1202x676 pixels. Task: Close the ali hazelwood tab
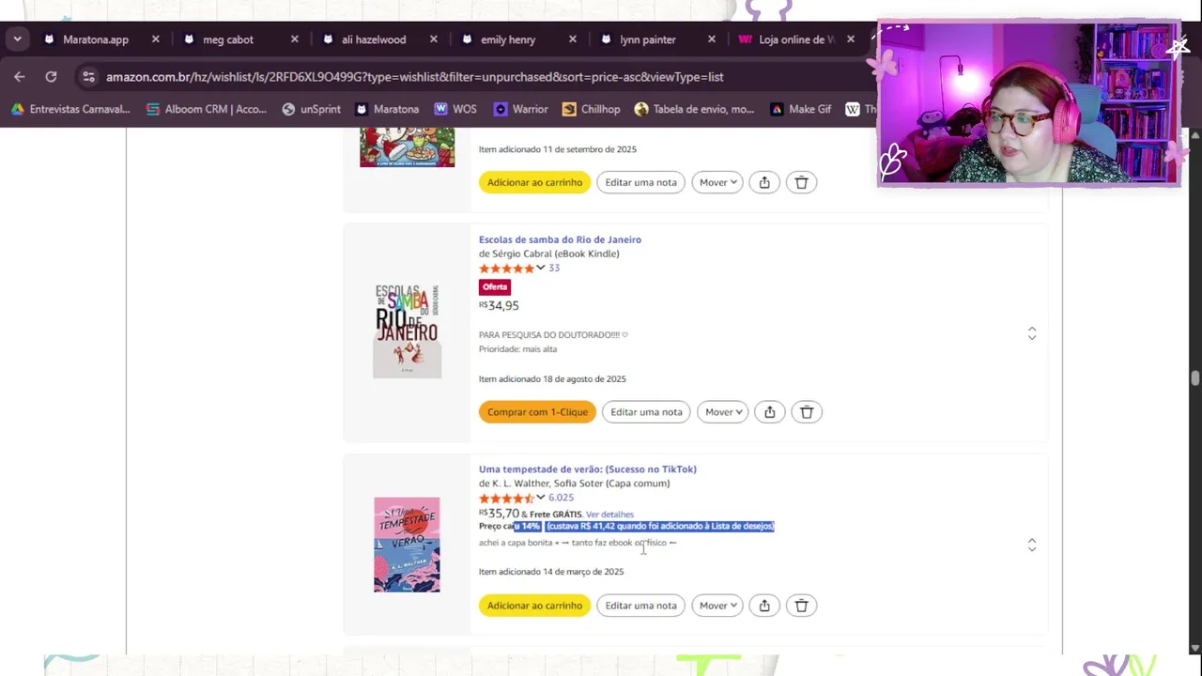point(434,39)
